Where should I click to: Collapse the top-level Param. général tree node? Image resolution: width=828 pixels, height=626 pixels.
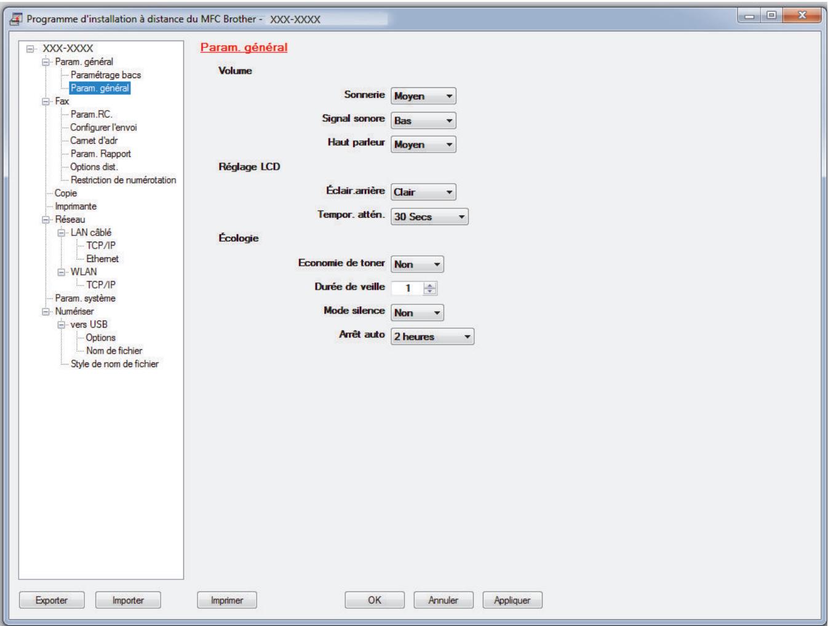[46, 61]
